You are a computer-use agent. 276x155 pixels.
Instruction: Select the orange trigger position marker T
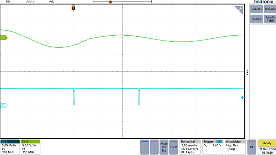(x=73, y=8)
